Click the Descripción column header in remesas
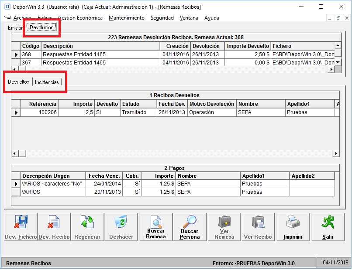This screenshot has width=352, height=270. click(100, 46)
